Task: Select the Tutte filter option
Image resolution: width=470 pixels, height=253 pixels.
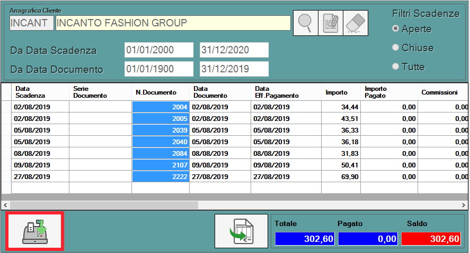Action: 395,67
